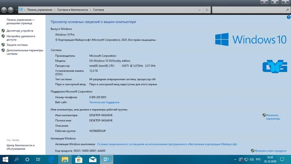Viewport: 291px width, 164px height.
Task: Click shield icon beside 'Защита системы'
Action: (x=3, y=45)
